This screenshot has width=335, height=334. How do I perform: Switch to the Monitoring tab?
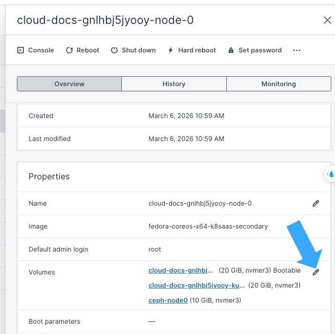click(278, 84)
